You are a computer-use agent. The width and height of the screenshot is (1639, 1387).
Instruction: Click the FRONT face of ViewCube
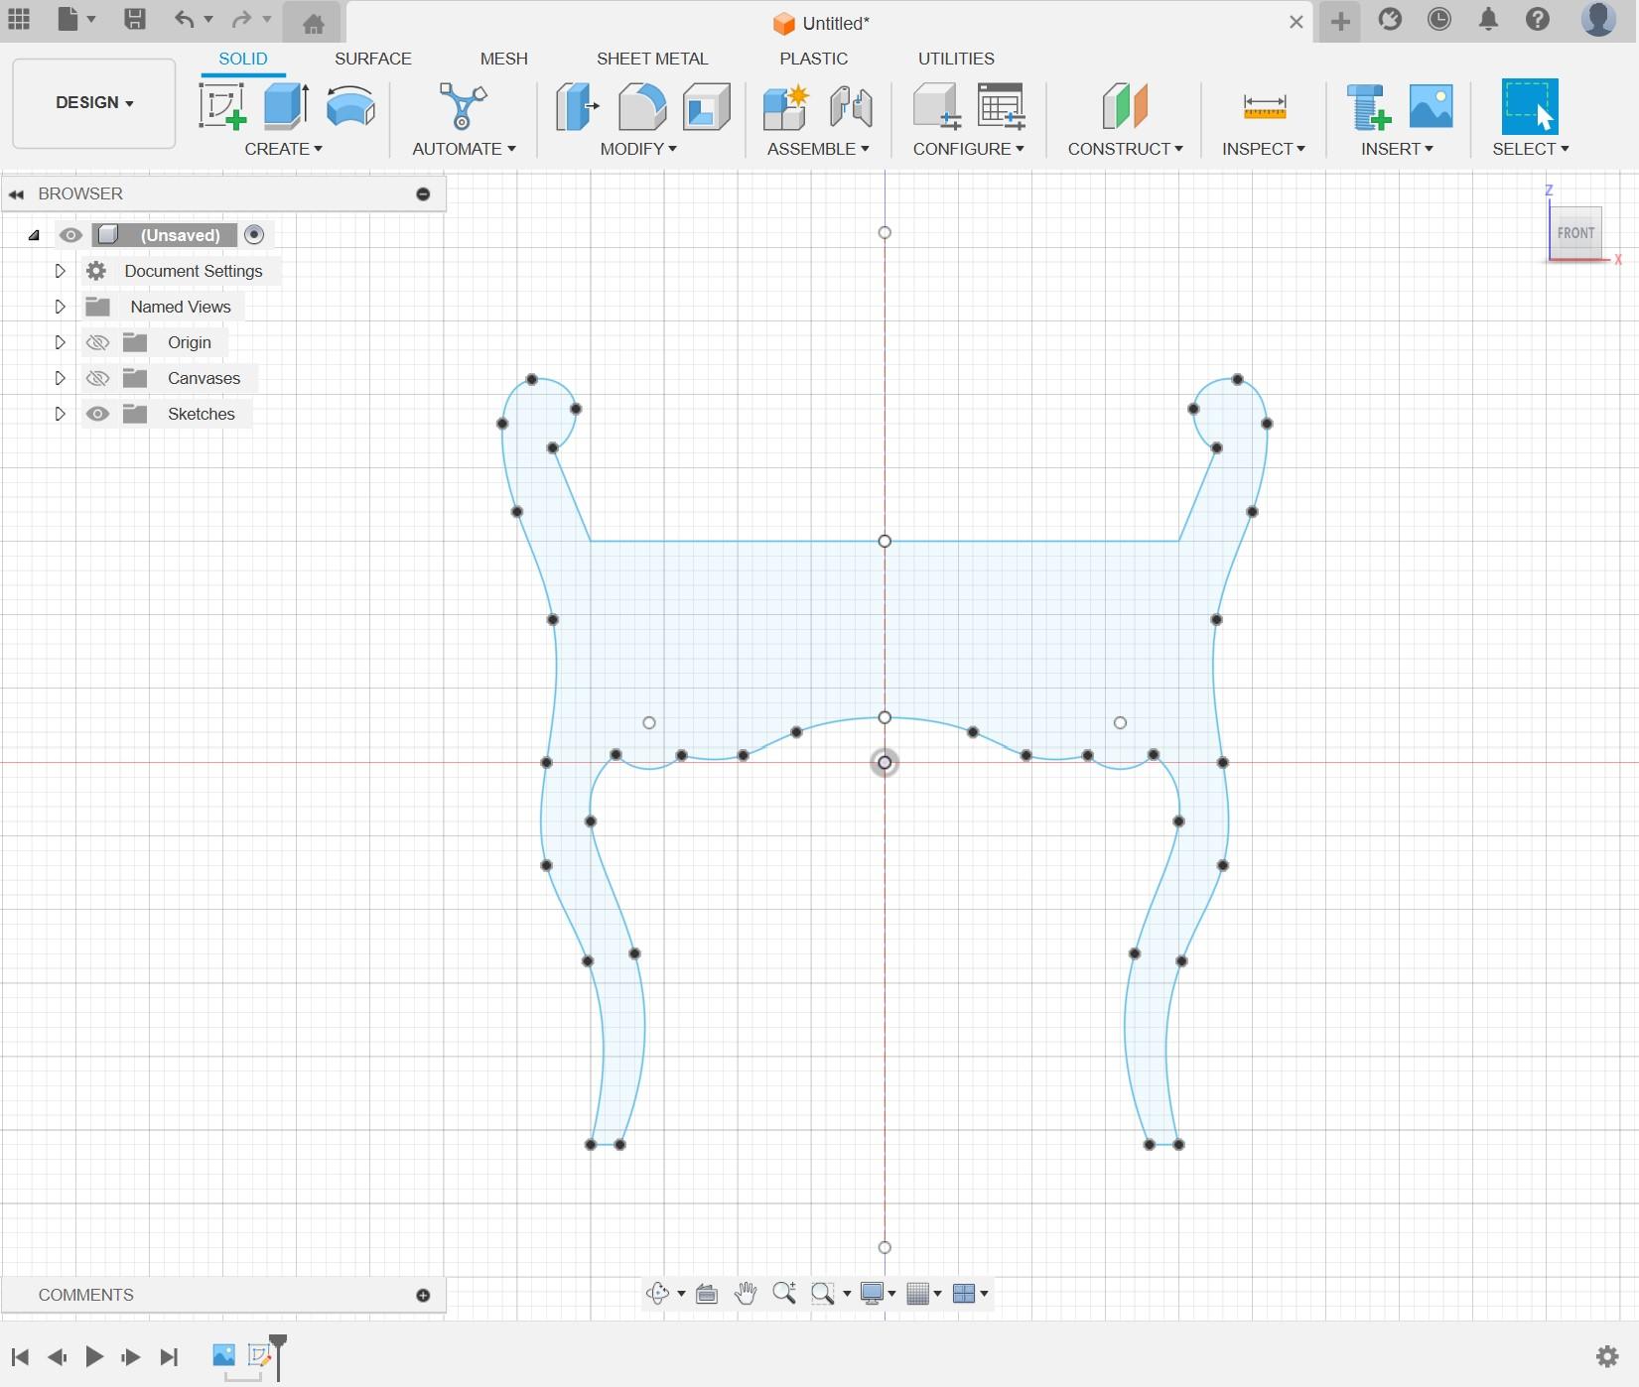(x=1575, y=233)
